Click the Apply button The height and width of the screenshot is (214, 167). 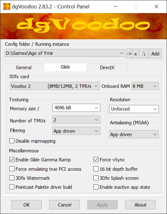[x=103, y=205]
